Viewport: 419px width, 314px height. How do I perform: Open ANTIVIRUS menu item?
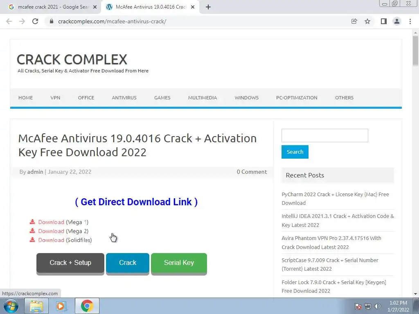pyautogui.click(x=124, y=98)
